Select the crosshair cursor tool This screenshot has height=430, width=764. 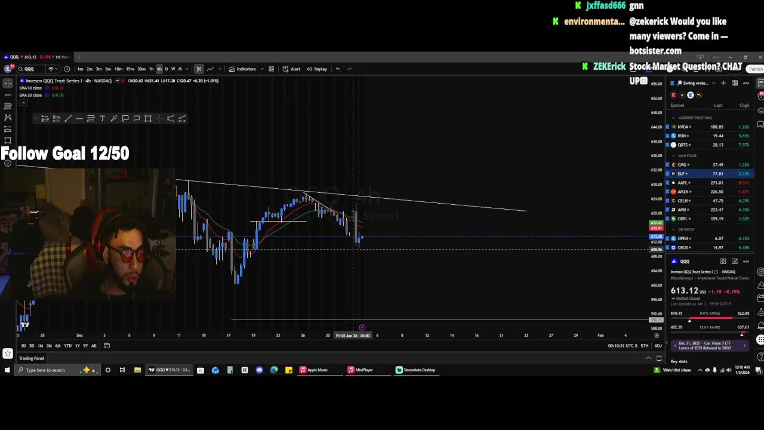point(8,83)
